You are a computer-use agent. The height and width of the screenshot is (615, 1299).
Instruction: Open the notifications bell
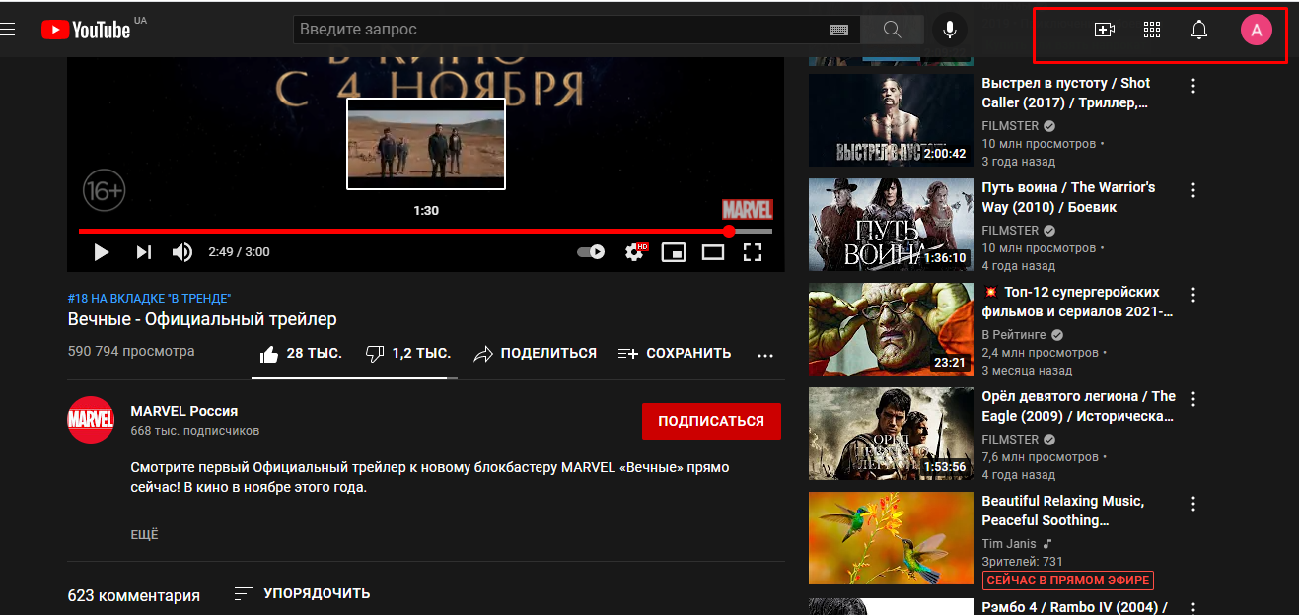coord(1199,30)
